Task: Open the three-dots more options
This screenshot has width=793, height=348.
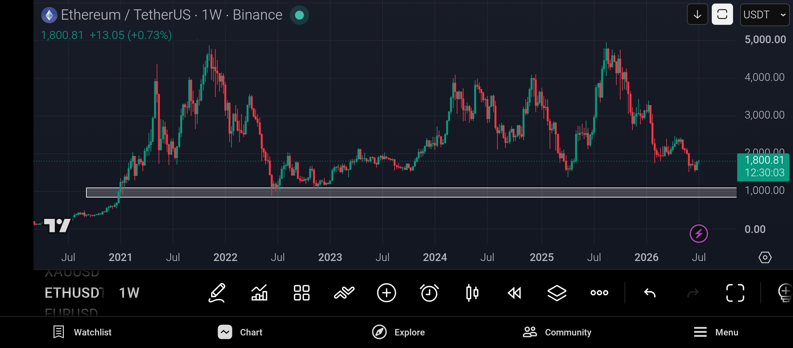Action: click(x=599, y=293)
